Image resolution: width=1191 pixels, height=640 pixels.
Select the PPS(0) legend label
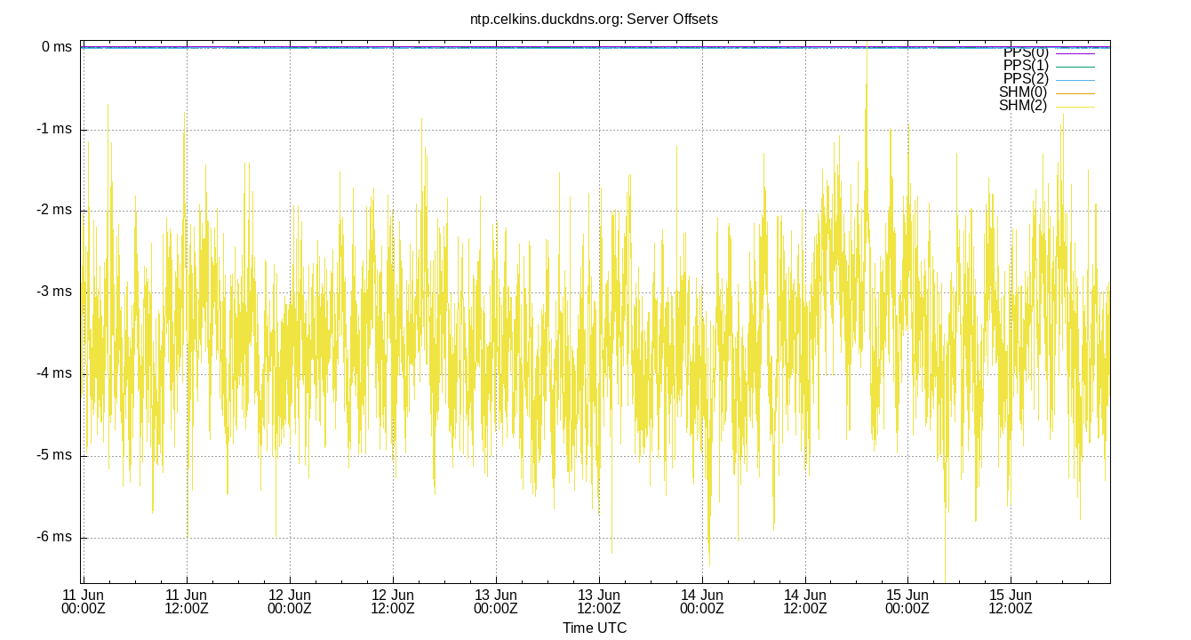click(x=1026, y=52)
